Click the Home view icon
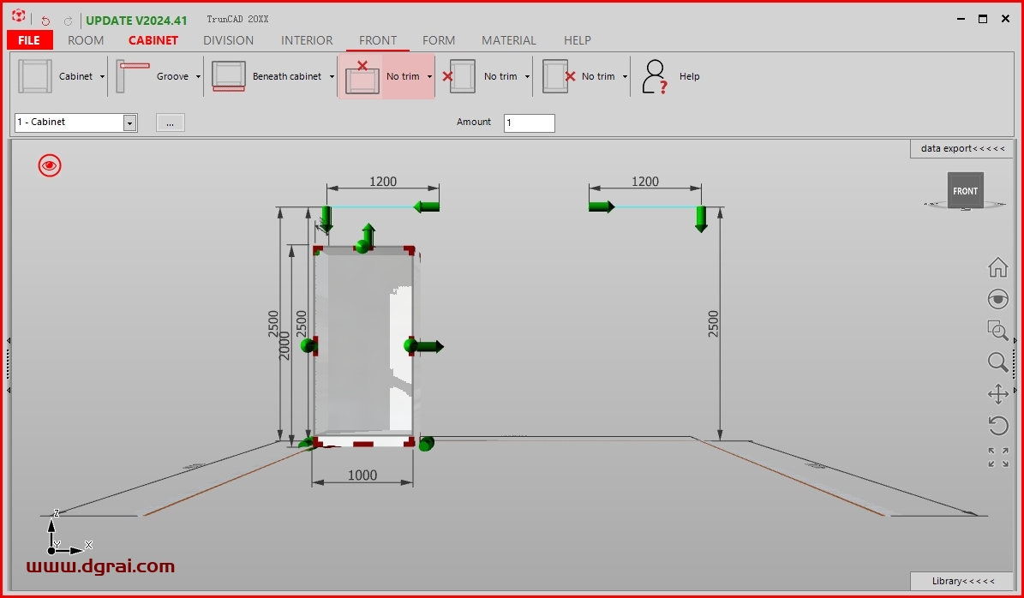Viewport: 1024px width, 598px height. [998, 267]
